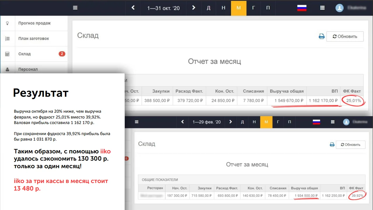Select Г period tab in October window
This screenshot has height=210, width=373.
(254, 8)
